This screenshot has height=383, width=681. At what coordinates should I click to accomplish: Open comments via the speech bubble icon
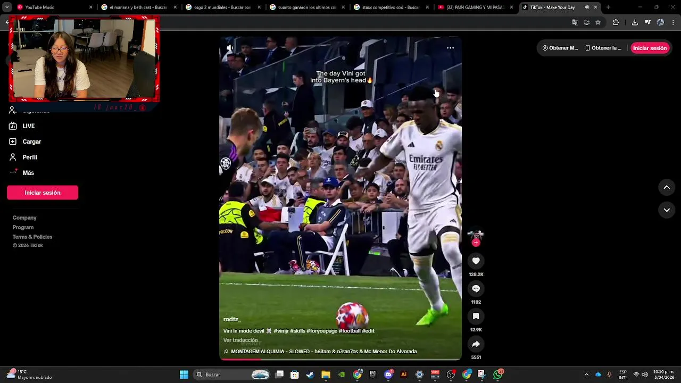click(476, 288)
